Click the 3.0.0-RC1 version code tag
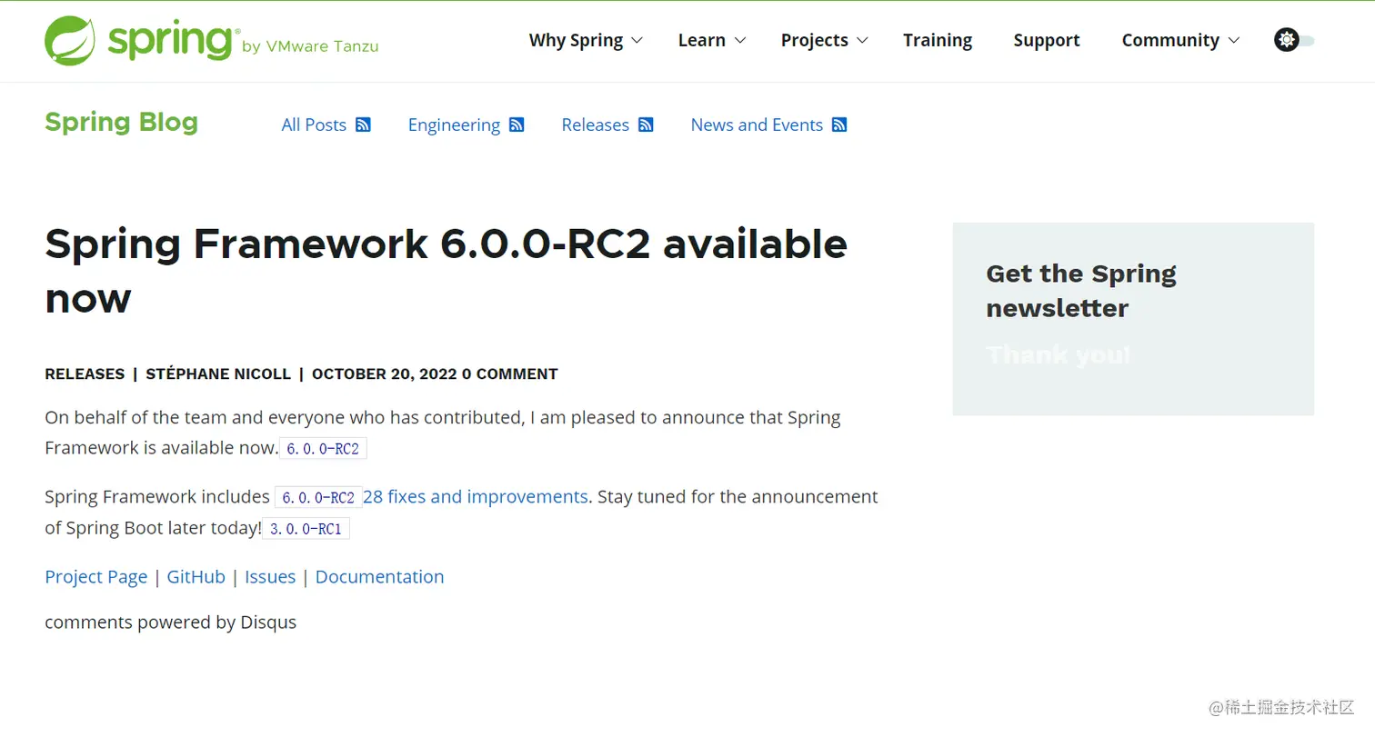 (x=306, y=528)
